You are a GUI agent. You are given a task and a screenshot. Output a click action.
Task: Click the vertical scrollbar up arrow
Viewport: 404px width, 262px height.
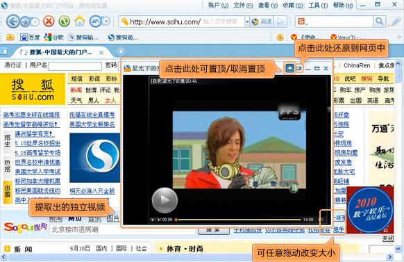(398, 63)
